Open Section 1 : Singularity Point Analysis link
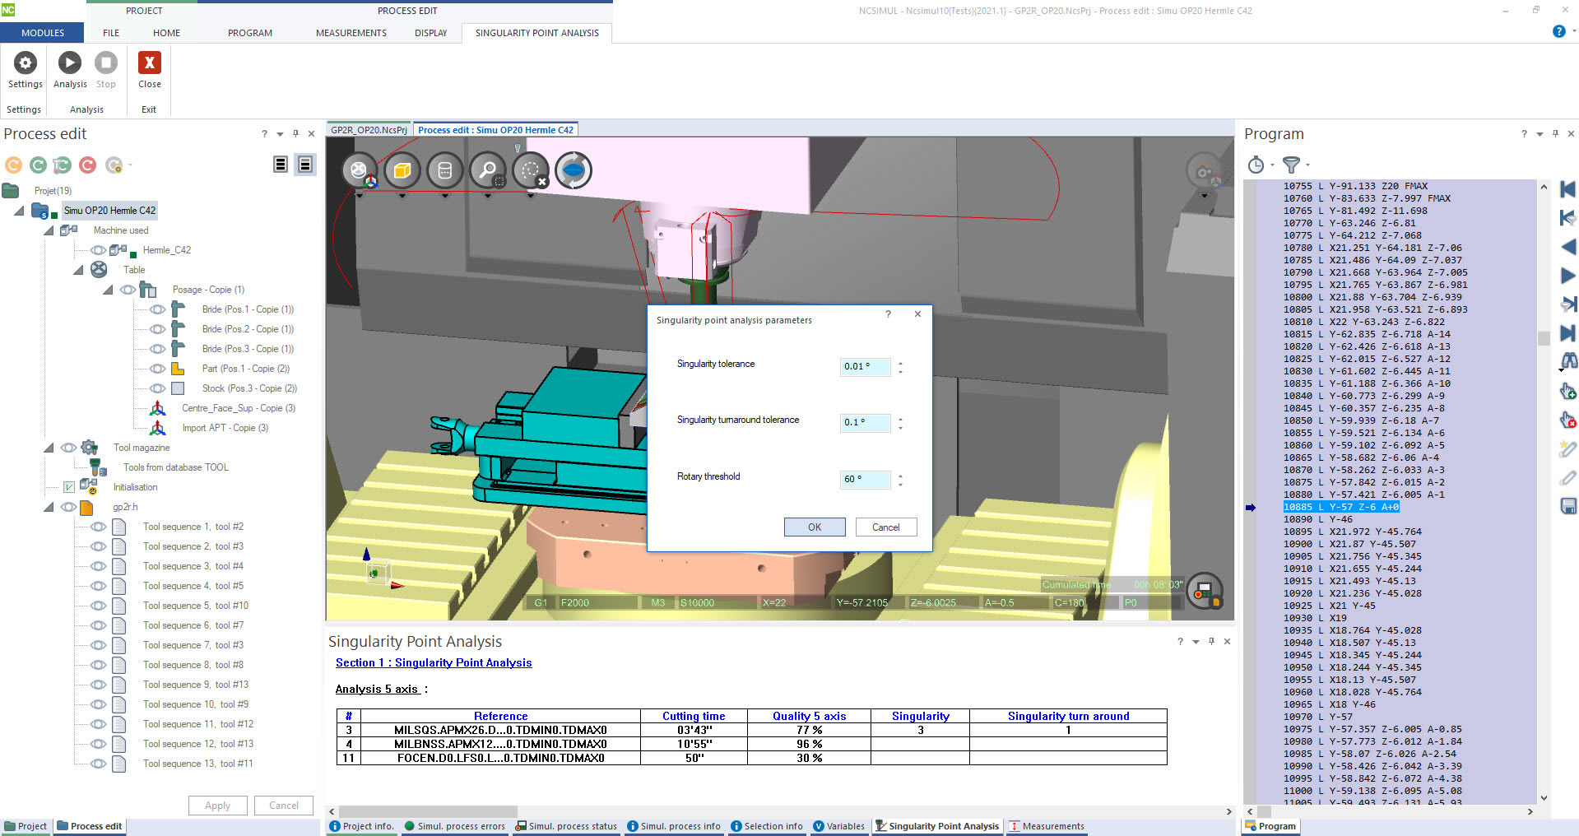 434,662
